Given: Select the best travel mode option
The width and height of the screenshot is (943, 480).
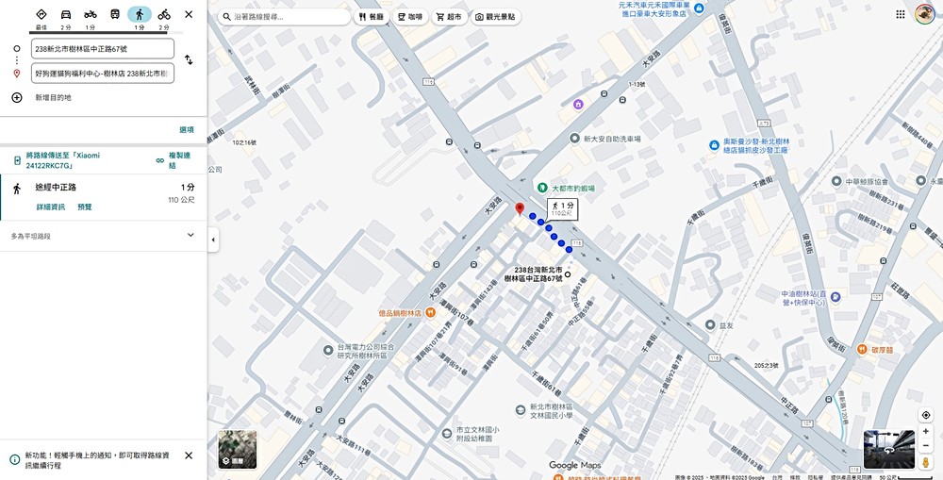Looking at the screenshot, I should pyautogui.click(x=41, y=14).
